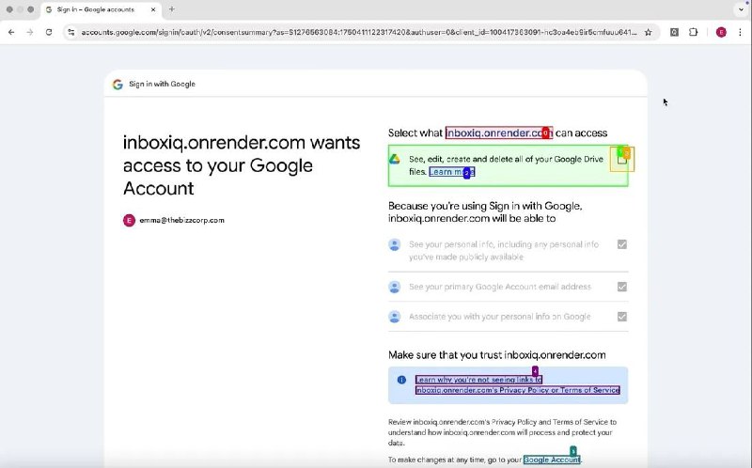The width and height of the screenshot is (752, 468).
Task: Click See your primary Google Account email text
Action: [500, 287]
